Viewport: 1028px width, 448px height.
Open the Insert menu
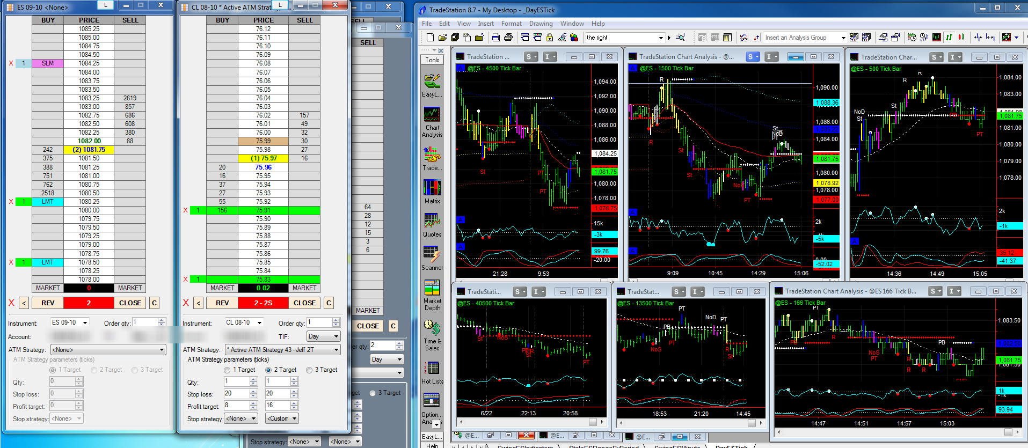coord(486,24)
